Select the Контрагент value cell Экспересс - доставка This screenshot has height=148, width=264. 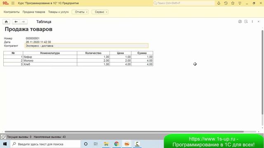(x=87, y=46)
